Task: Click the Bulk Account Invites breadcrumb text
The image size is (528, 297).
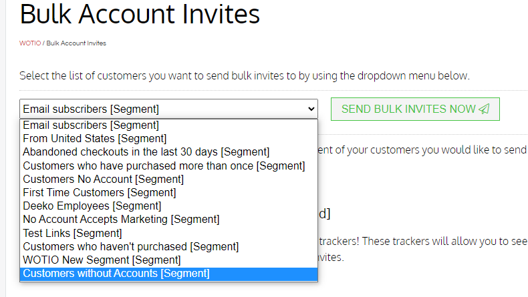Action: [76, 43]
